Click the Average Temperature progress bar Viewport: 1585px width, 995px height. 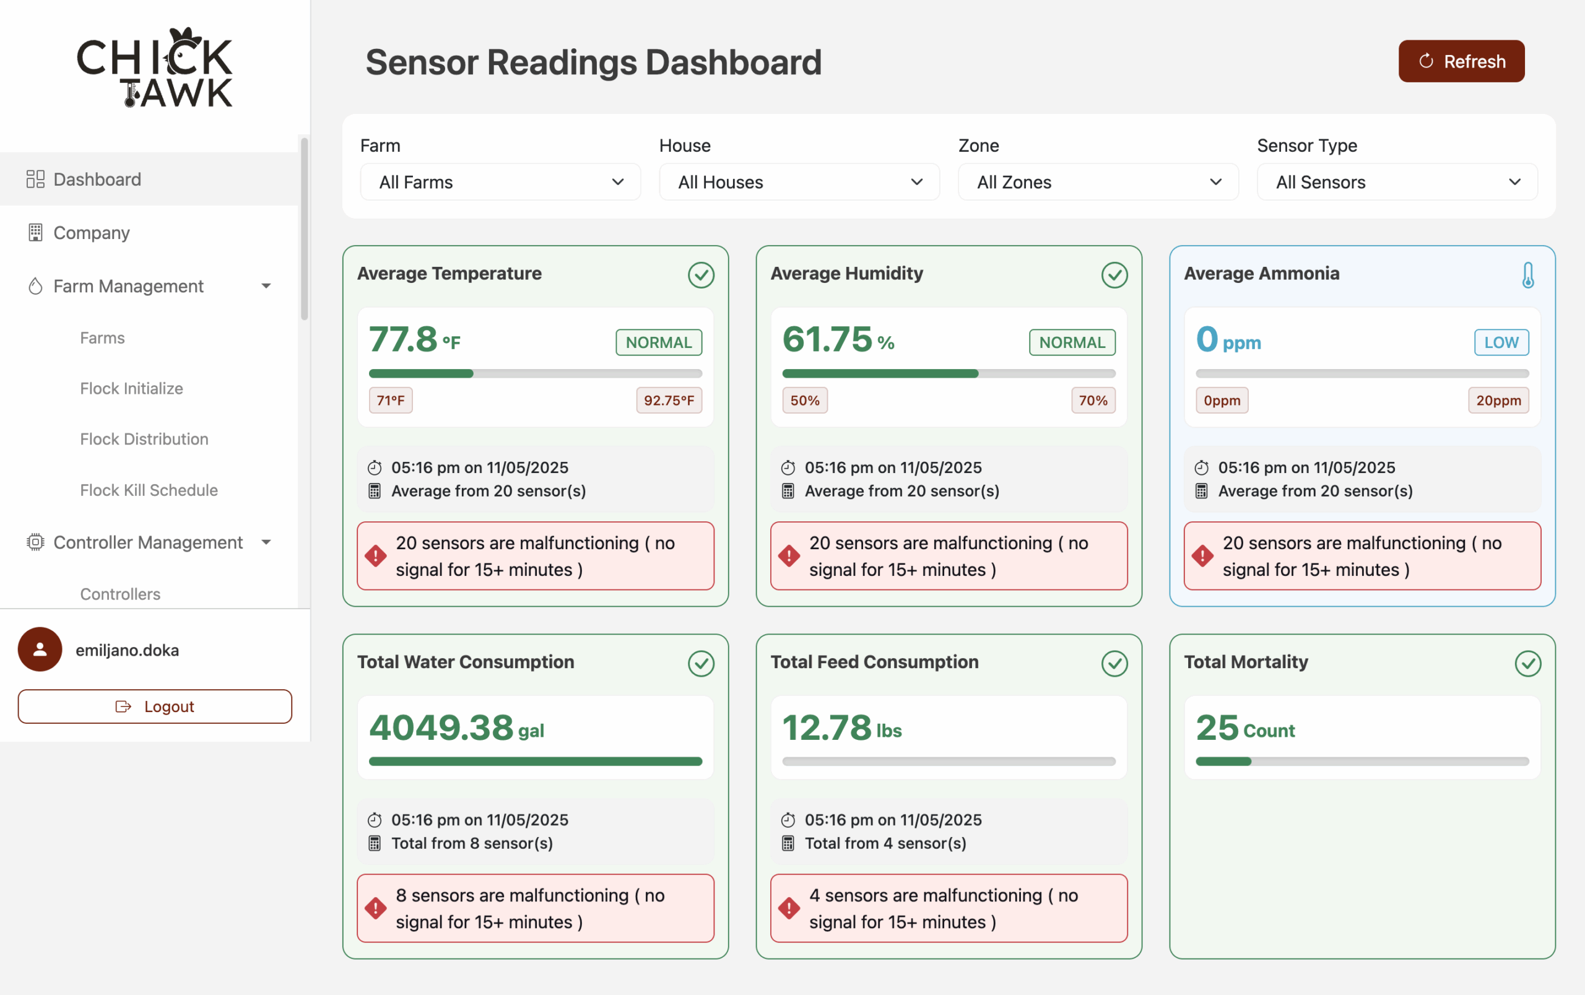(x=535, y=373)
